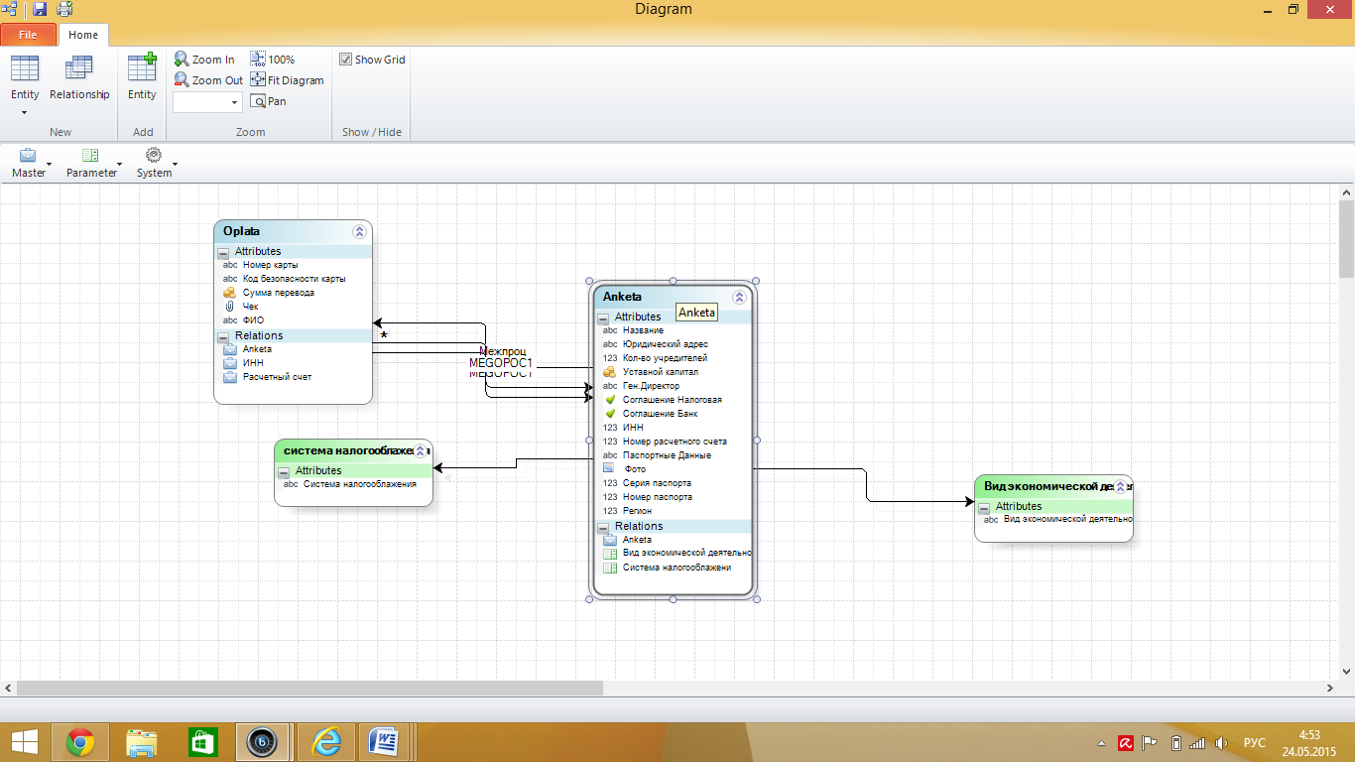Click the Save icon in title bar
Viewport: 1355px width, 762px height.
tap(40, 9)
